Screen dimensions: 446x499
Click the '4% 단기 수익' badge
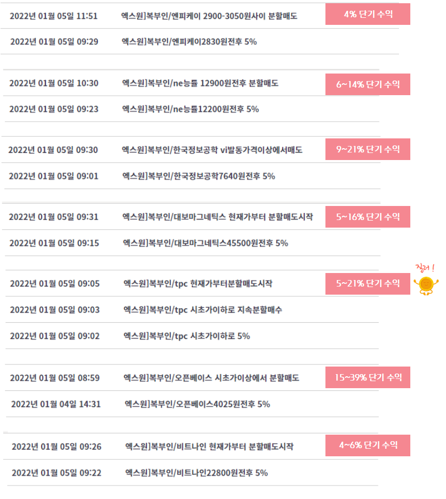368,14
